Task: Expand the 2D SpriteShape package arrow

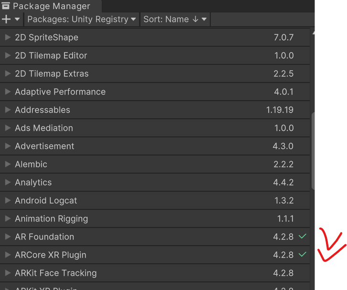Action: [8, 37]
